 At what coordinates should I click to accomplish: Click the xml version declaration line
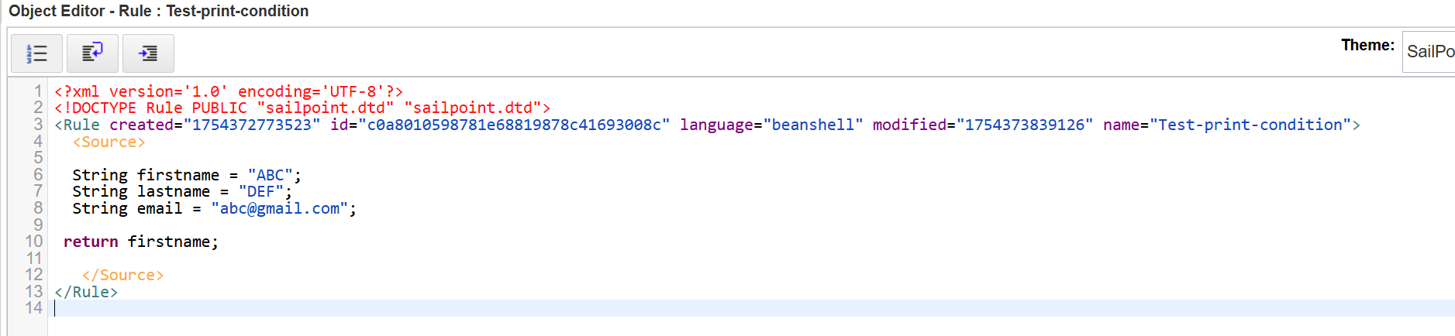[x=229, y=91]
